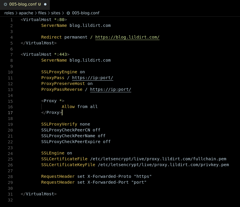Image resolution: width=240 pixels, height=207 pixels.
Task: Click the https://ip:port/ link on the ProxyPassReverse line
Action: click(x=111, y=89)
